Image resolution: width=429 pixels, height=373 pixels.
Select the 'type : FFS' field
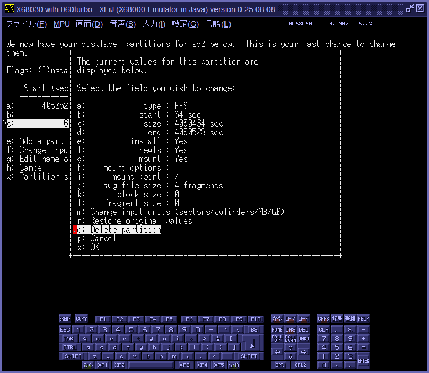pyautogui.click(x=133, y=106)
